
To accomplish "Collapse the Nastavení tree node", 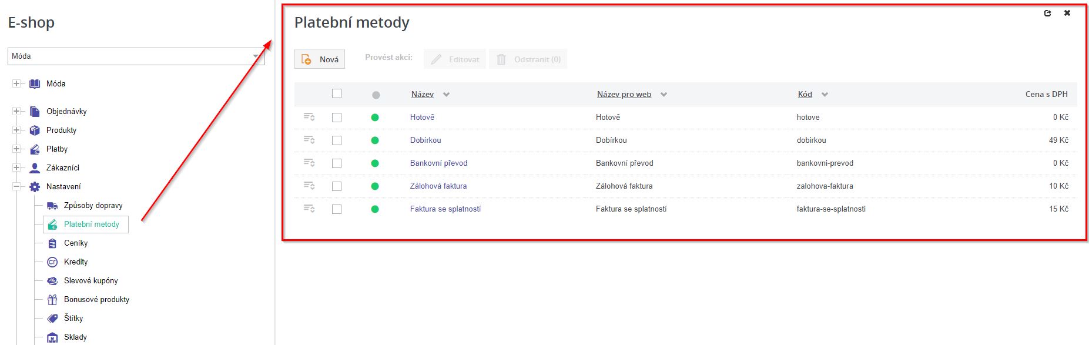I will coord(16,186).
